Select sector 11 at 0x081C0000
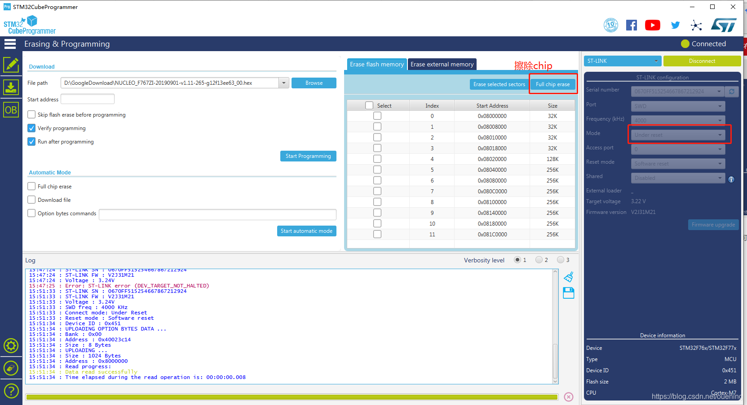 pyautogui.click(x=377, y=234)
